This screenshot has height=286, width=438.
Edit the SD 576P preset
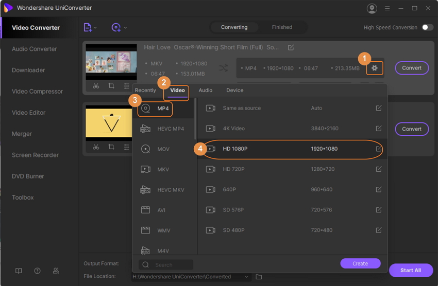click(379, 210)
